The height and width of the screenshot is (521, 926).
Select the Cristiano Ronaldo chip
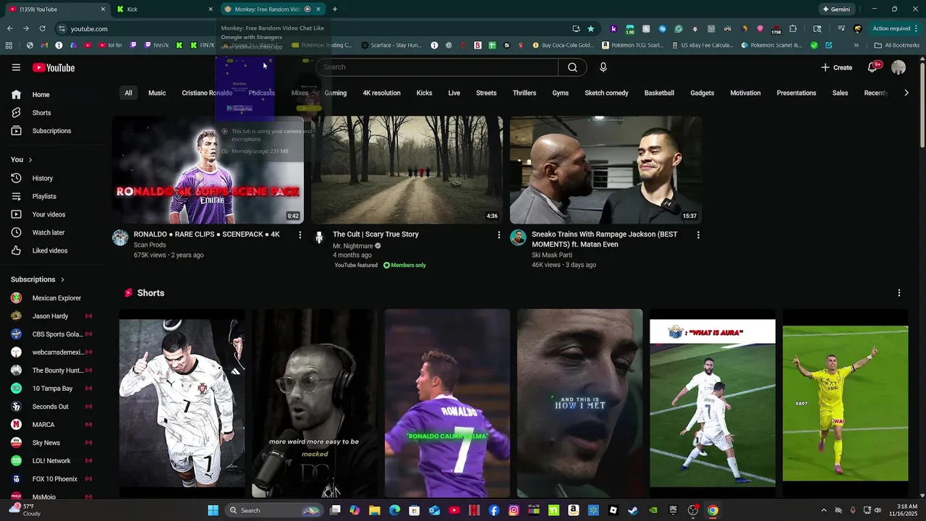pos(207,93)
